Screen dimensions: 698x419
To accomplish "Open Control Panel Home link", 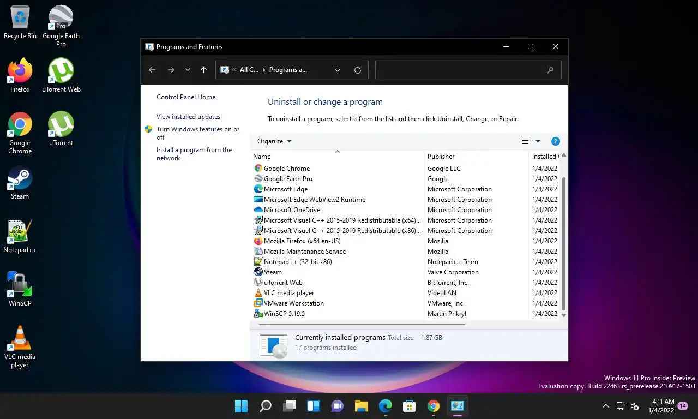I will point(186,97).
